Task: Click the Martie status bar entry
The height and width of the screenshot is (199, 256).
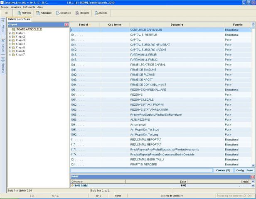Action: tap(118, 196)
